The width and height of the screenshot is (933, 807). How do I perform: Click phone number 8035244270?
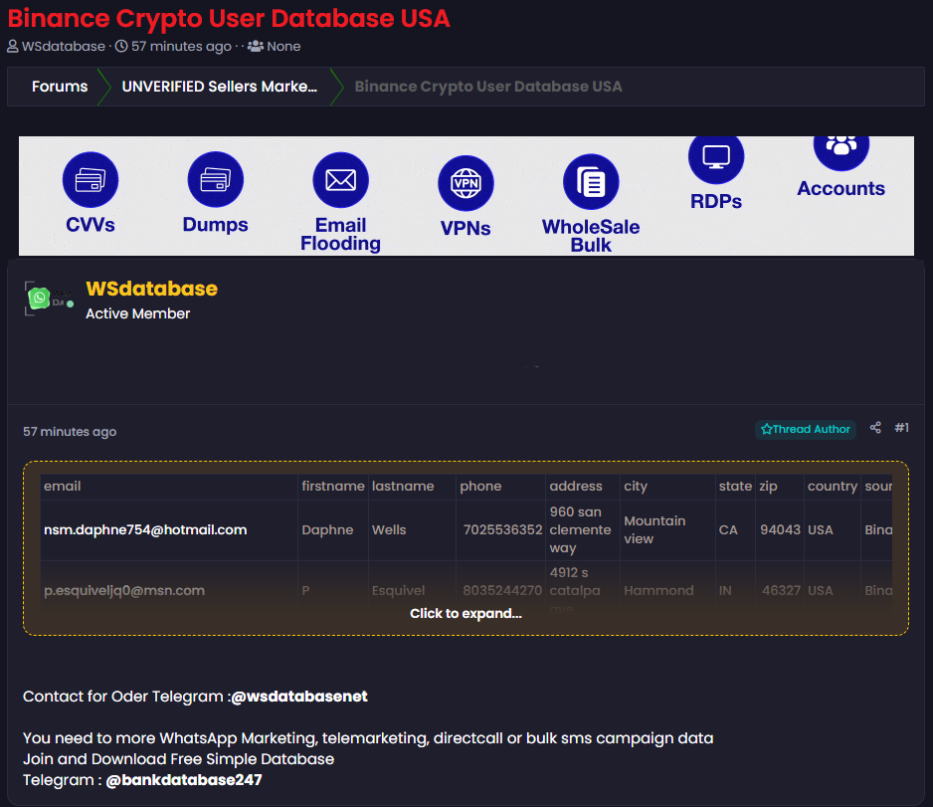click(x=502, y=590)
